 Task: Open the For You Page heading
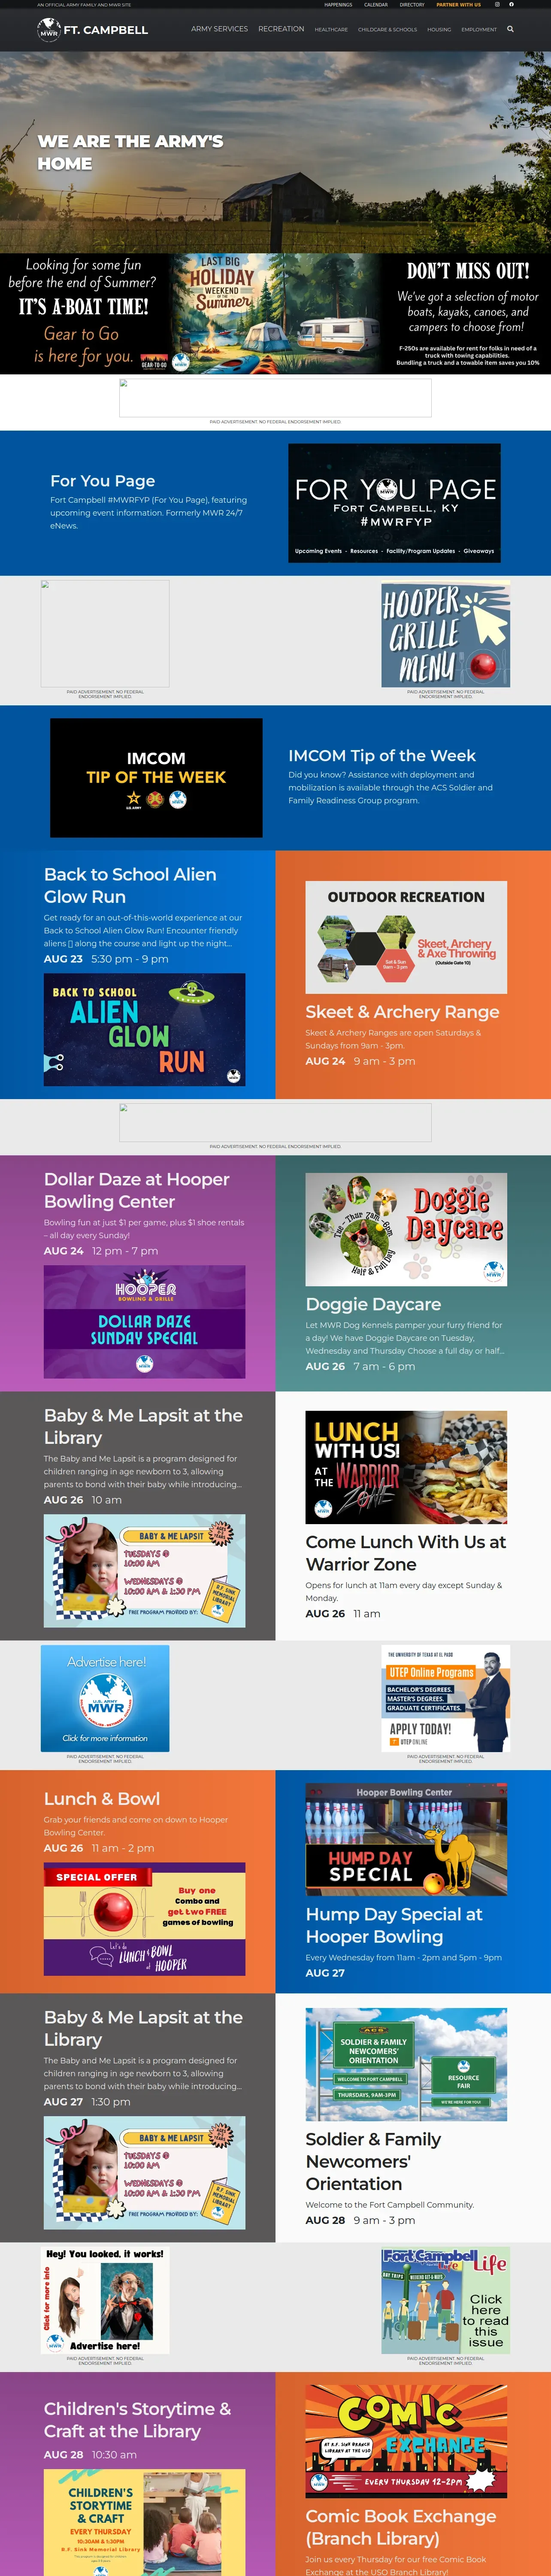click(x=103, y=481)
